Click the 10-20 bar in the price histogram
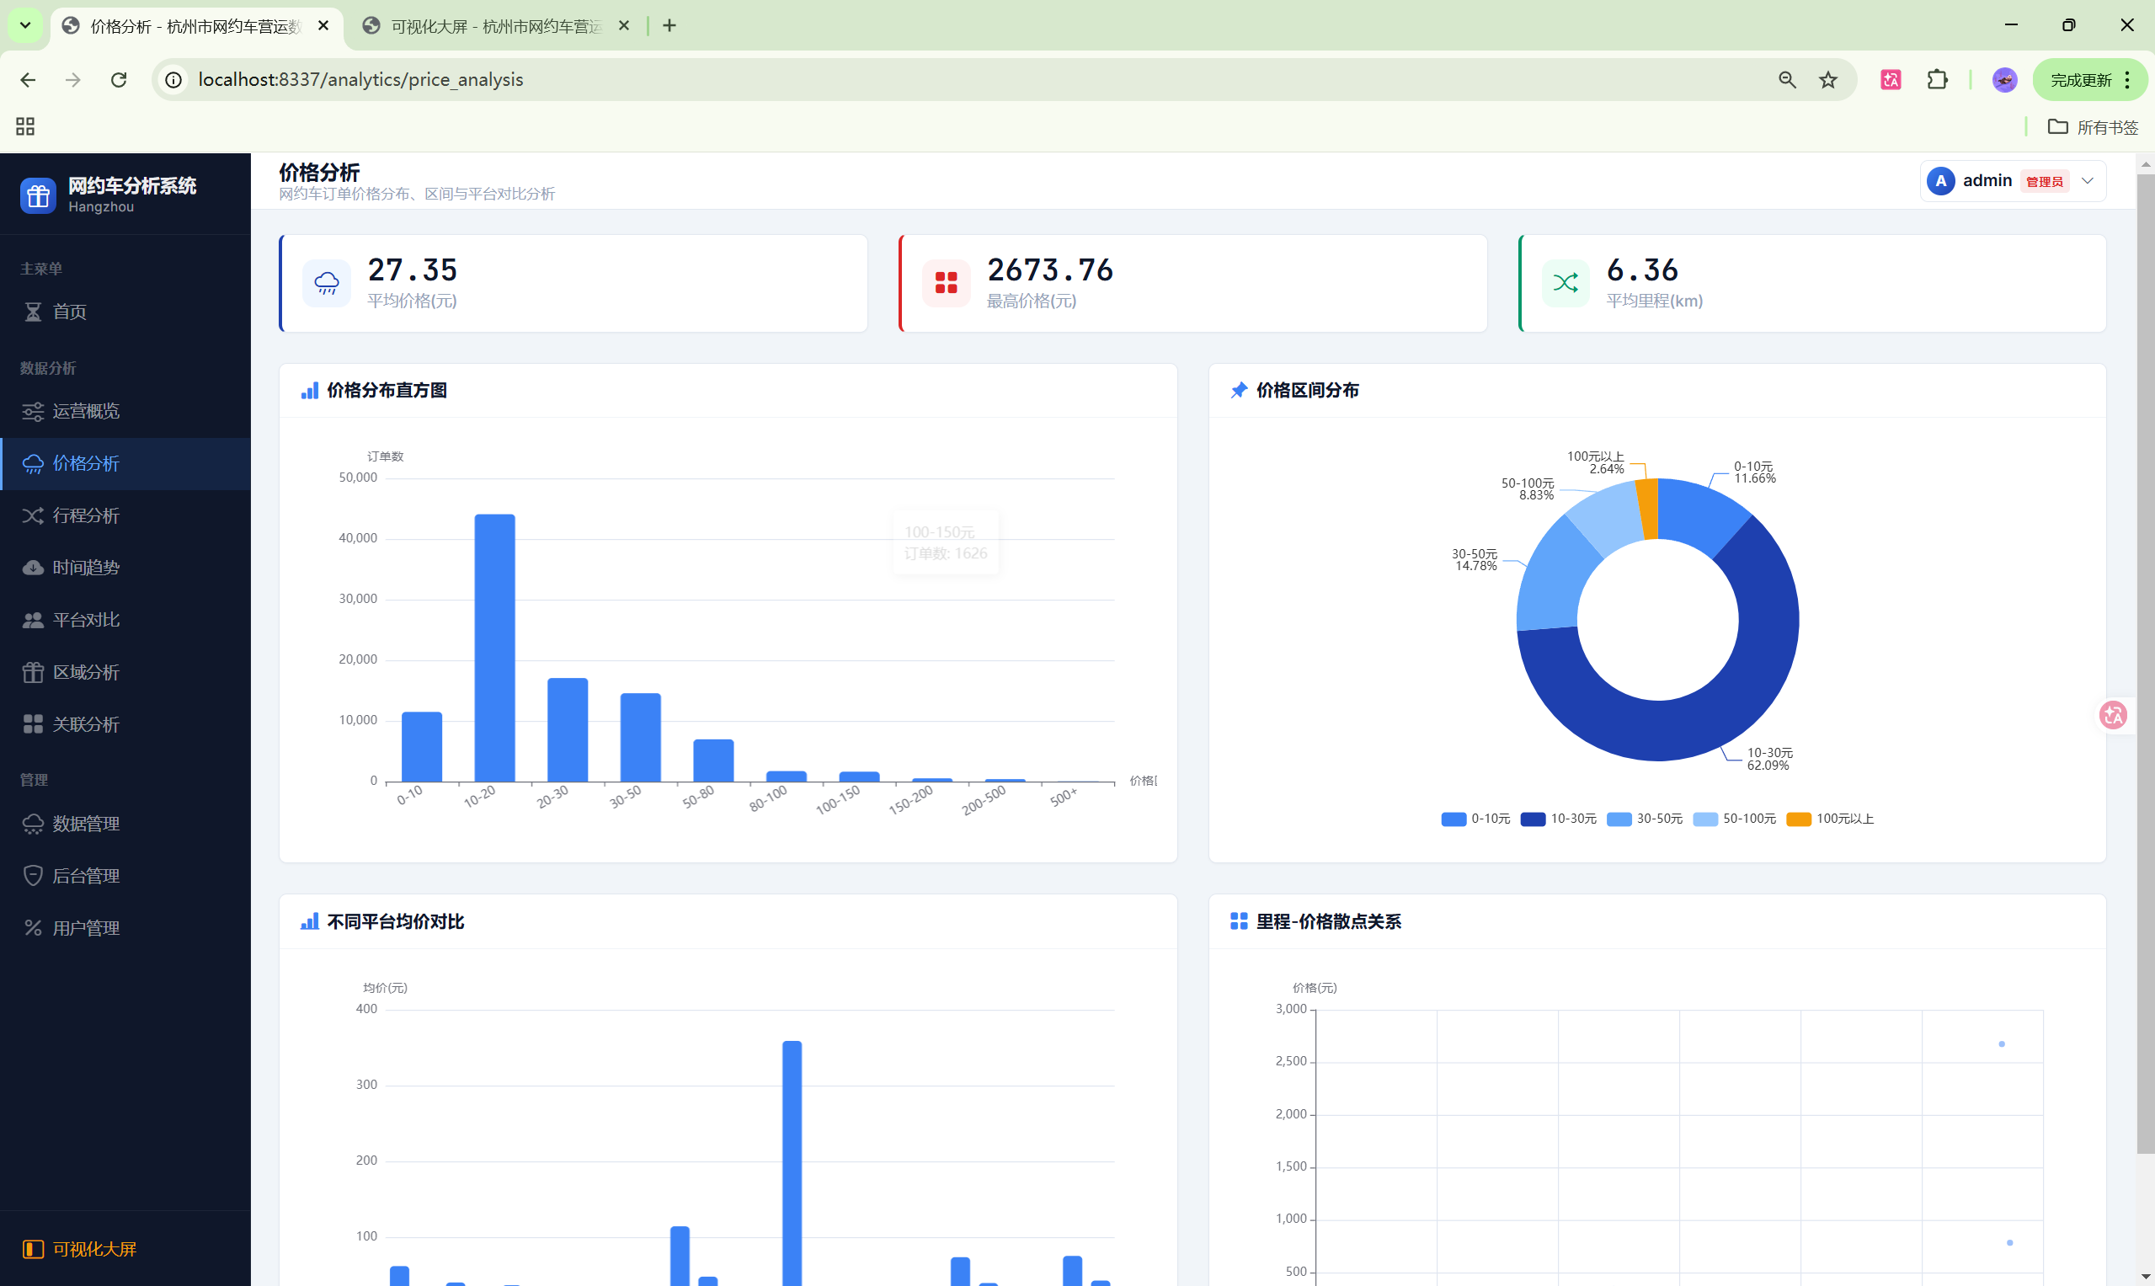Viewport: 2155px width, 1286px height. click(494, 648)
